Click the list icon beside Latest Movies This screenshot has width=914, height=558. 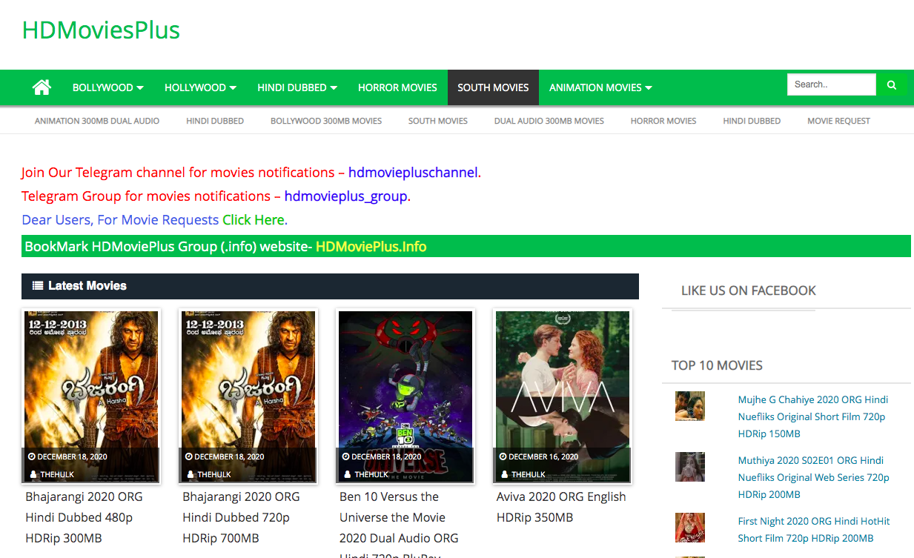(38, 286)
